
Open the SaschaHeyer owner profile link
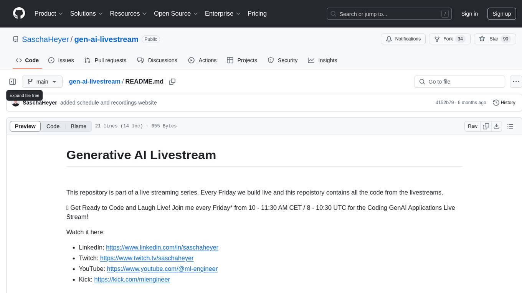45,39
